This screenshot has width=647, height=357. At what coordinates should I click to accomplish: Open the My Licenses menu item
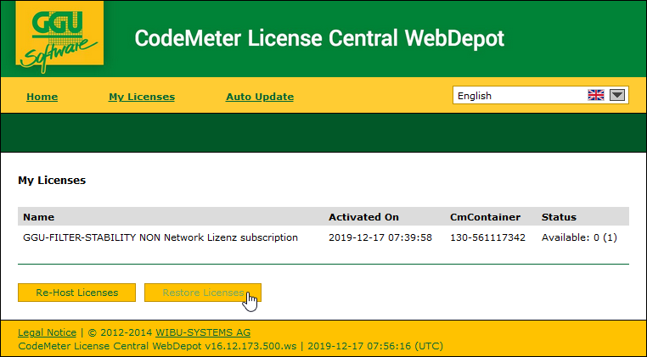[x=142, y=97]
